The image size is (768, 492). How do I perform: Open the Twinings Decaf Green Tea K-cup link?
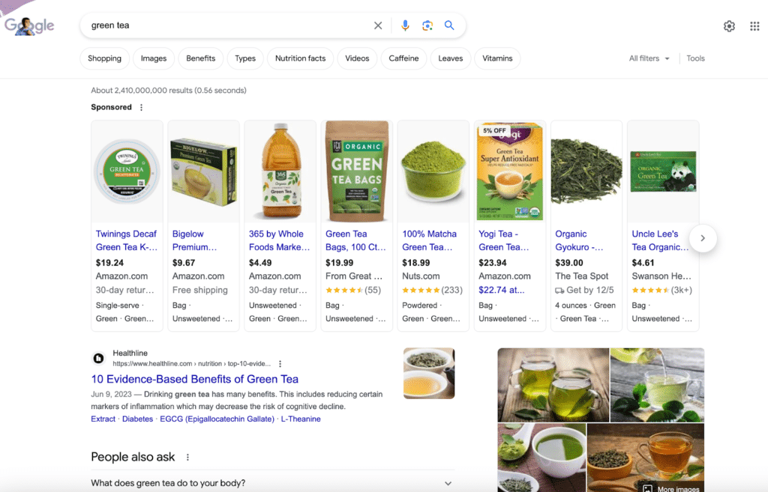pos(126,240)
